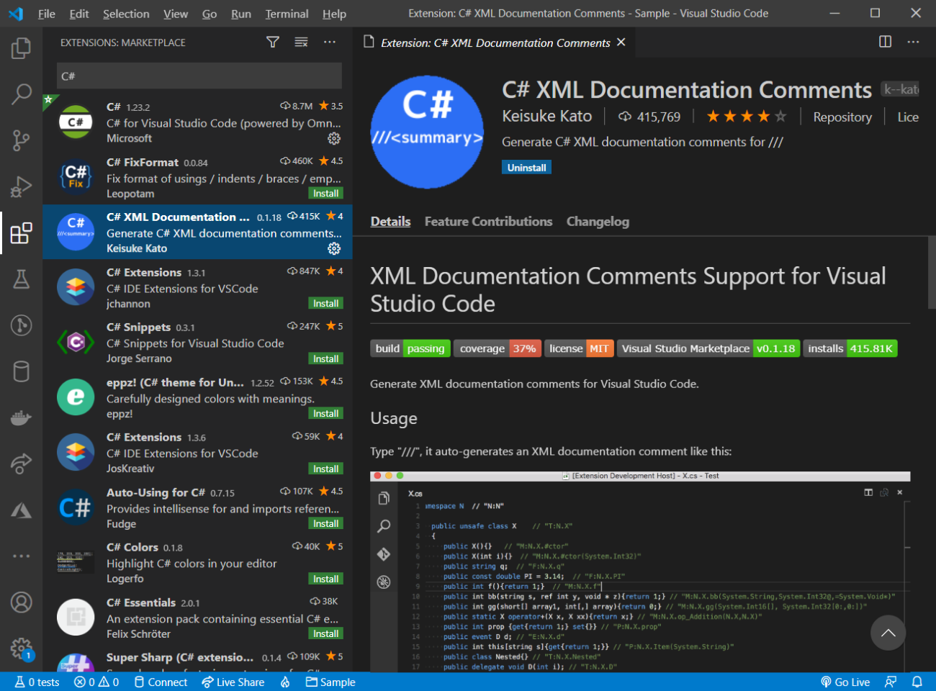The height and width of the screenshot is (691, 936).
Task: Open the Accounts icon
Action: tap(21, 602)
